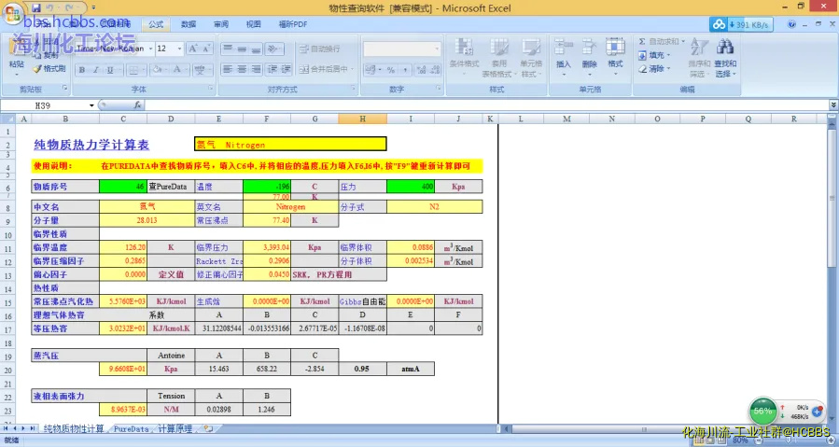Toggle Italic formatting
The height and width of the screenshot is (447, 839).
[95, 69]
